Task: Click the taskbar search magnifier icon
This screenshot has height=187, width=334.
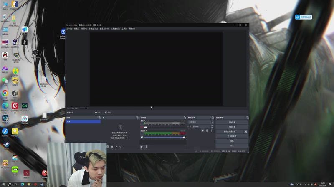Action: click(10, 185)
